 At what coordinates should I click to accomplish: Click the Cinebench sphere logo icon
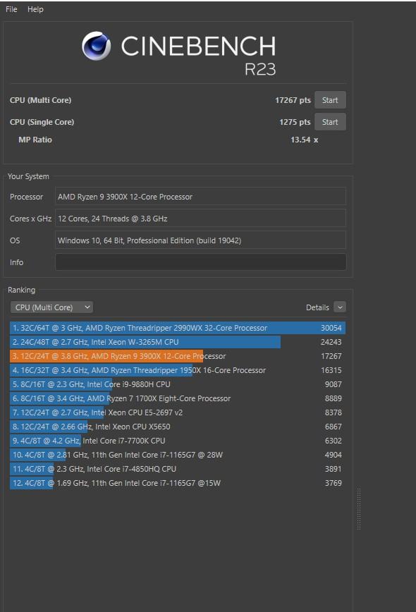pos(97,46)
